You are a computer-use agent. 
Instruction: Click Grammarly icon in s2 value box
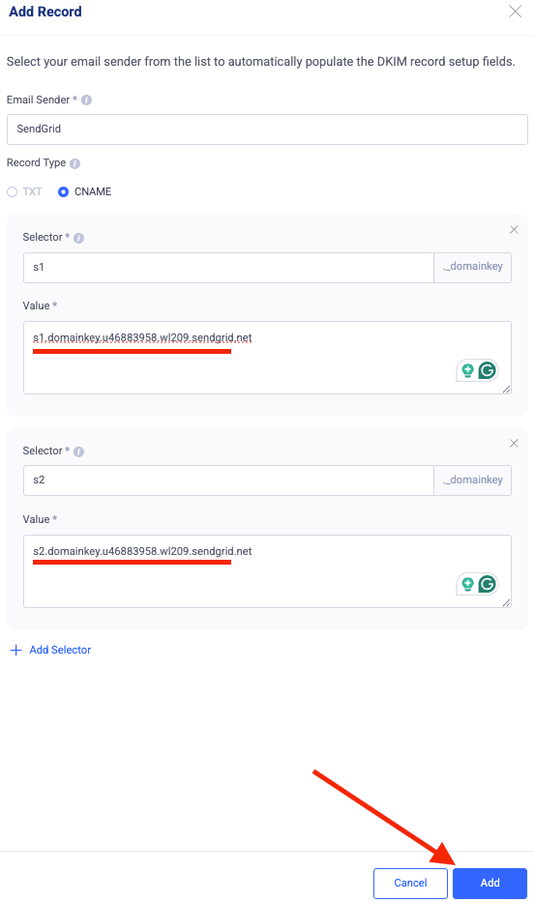[488, 584]
